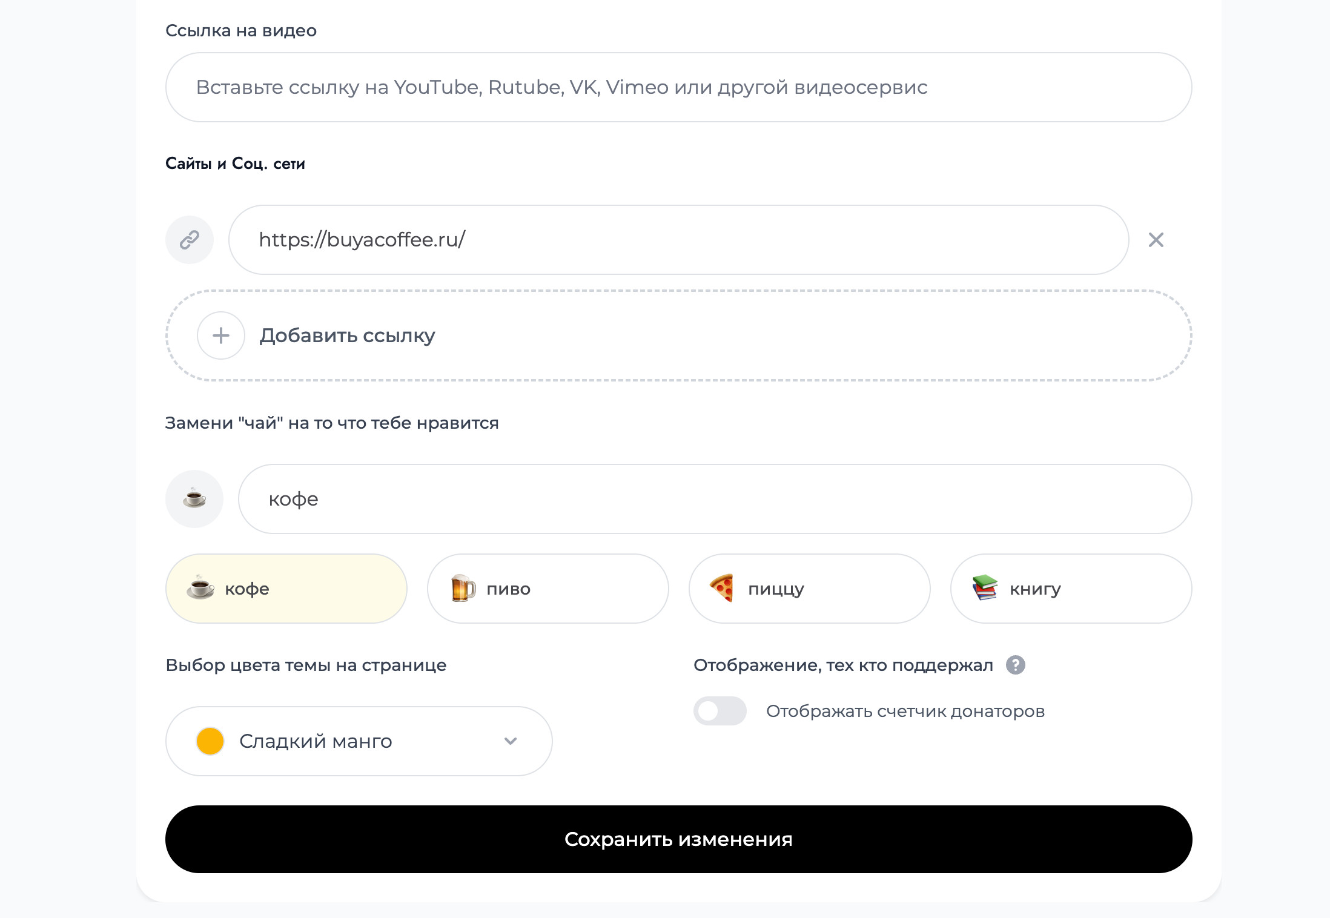Remove the buyacoffee.ru link with X
The width and height of the screenshot is (1330, 918).
[x=1156, y=240]
